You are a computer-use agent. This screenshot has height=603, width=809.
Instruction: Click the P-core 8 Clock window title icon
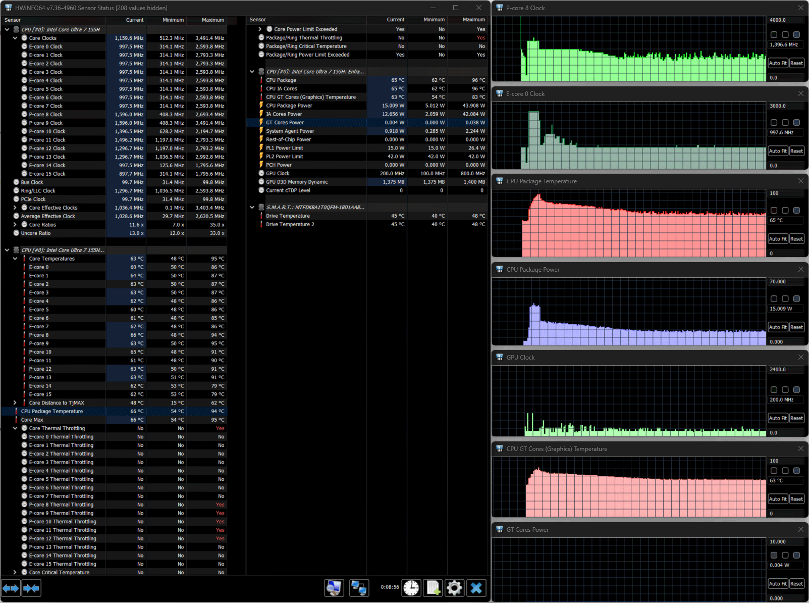(500, 8)
